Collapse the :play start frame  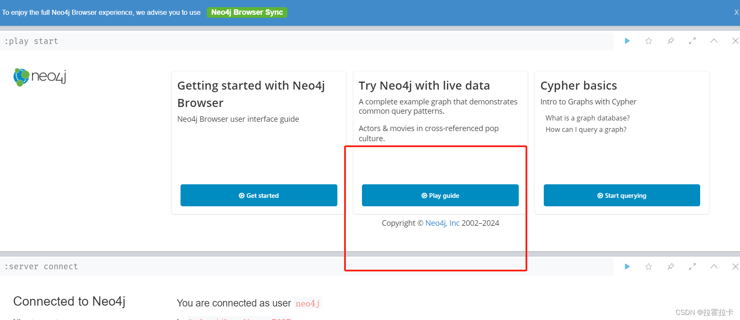click(714, 41)
